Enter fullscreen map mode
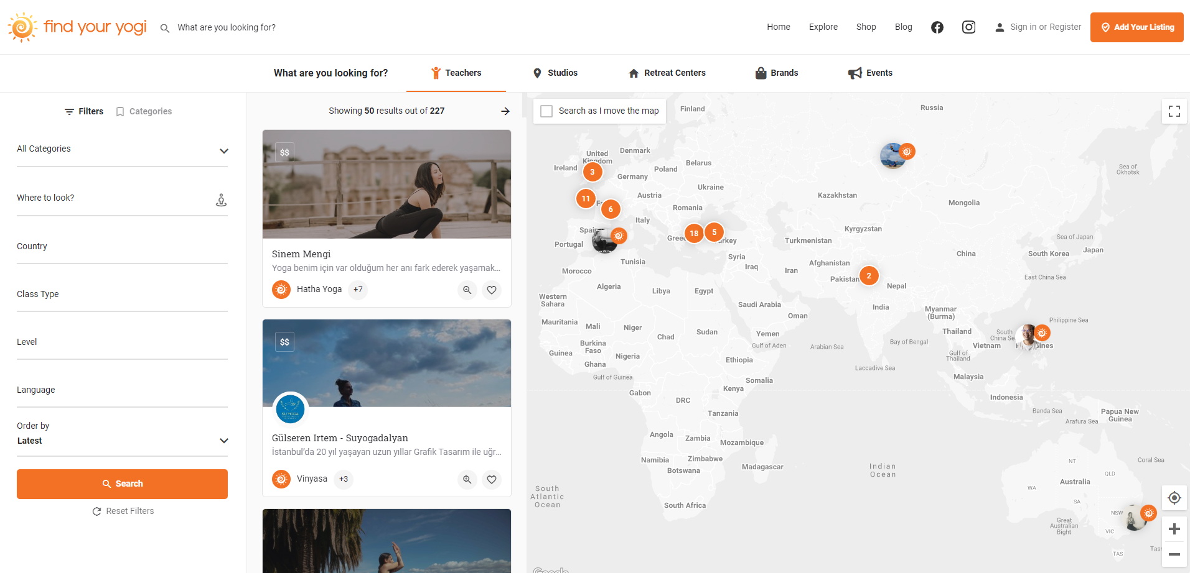1190x573 pixels. pyautogui.click(x=1174, y=111)
